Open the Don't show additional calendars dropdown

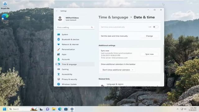click(x=118, y=70)
